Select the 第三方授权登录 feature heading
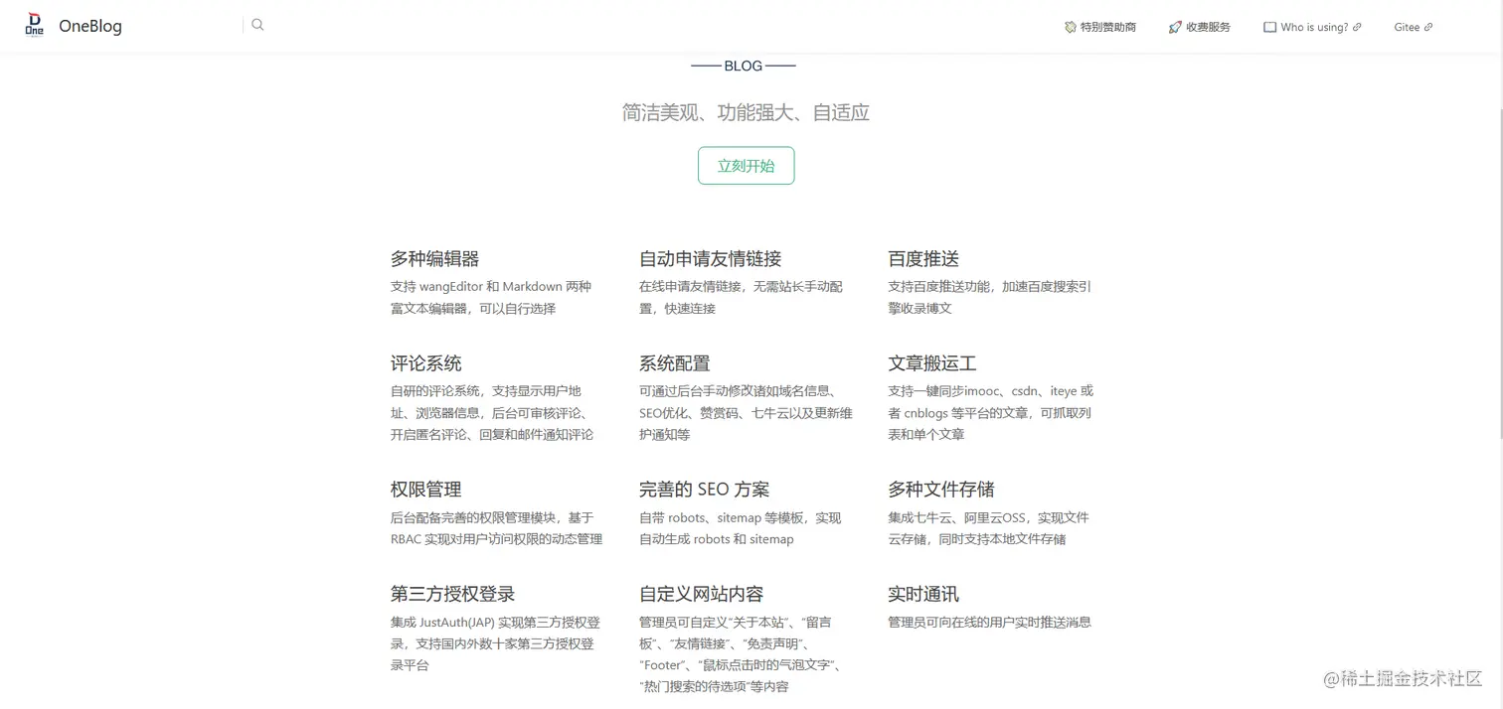The width and height of the screenshot is (1503, 709). pos(452,594)
